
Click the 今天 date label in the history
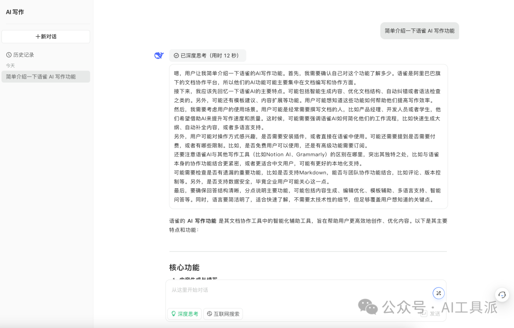pos(10,66)
